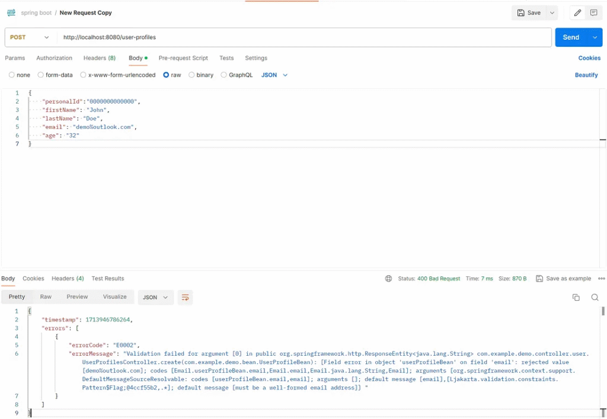Click the New Request Copy title
The height and width of the screenshot is (419, 607).
tap(85, 13)
